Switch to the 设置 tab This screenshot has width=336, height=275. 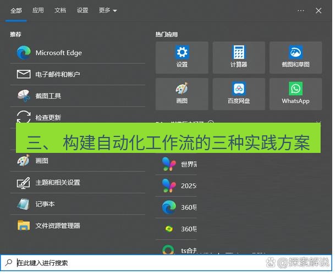pyautogui.click(x=82, y=10)
